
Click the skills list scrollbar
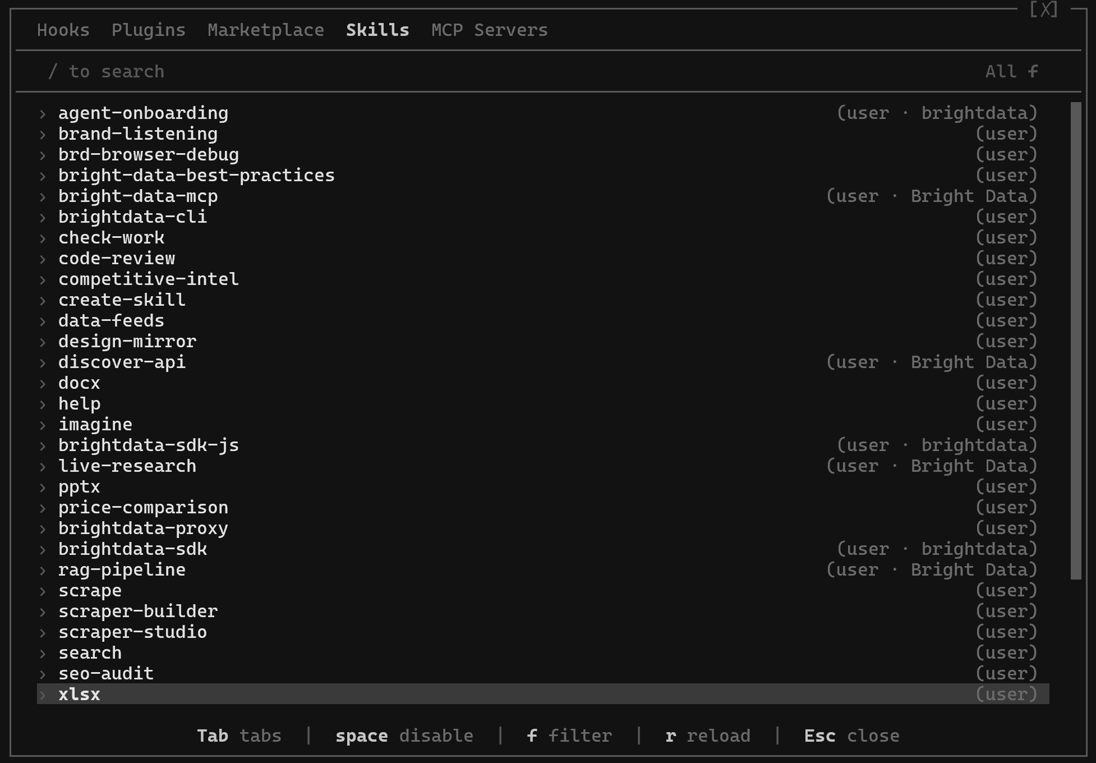coord(1076,341)
